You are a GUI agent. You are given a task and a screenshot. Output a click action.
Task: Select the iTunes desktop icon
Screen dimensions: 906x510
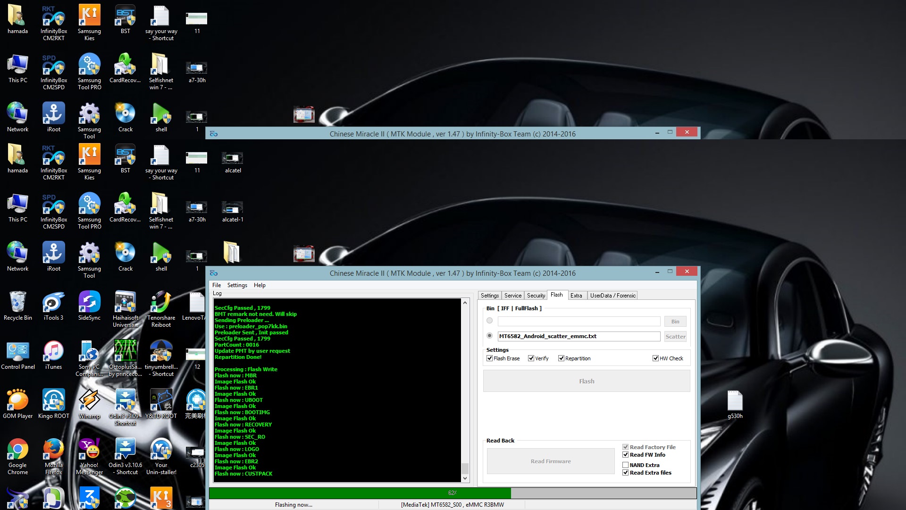point(53,355)
